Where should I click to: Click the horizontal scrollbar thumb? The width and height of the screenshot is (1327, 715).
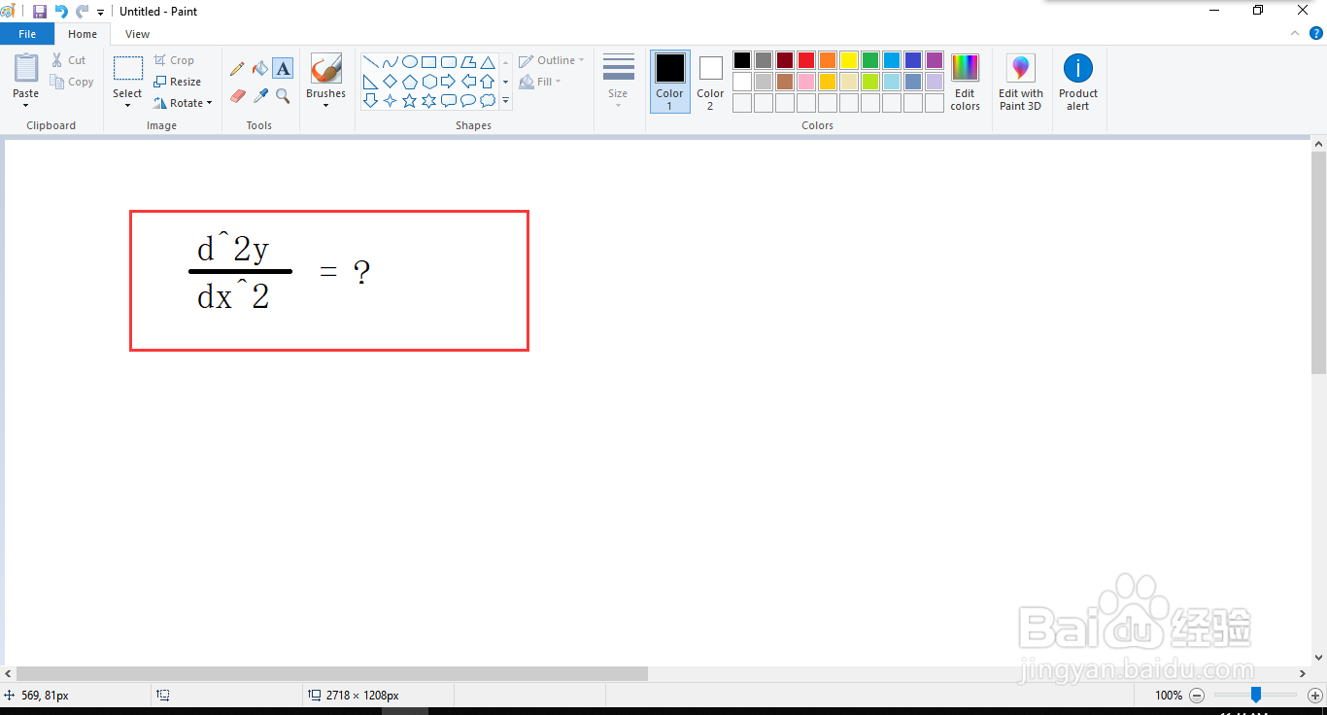point(332,673)
